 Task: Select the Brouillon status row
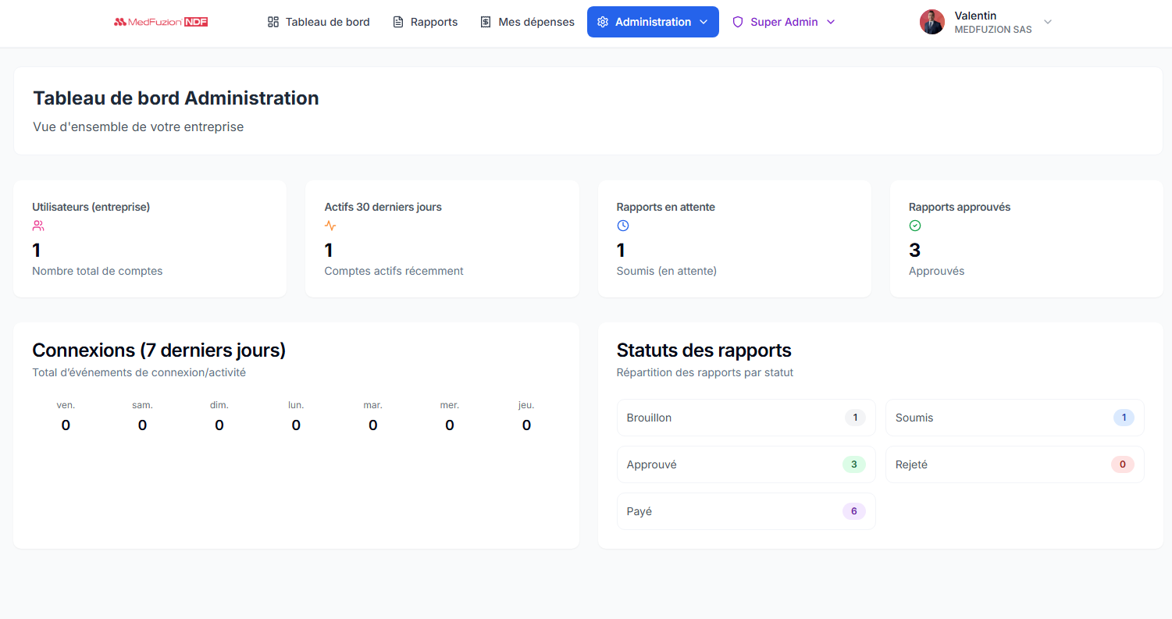746,418
